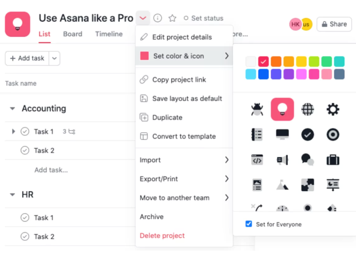This screenshot has height=259, width=356.
Task: Choose Convert to template
Action: (184, 136)
